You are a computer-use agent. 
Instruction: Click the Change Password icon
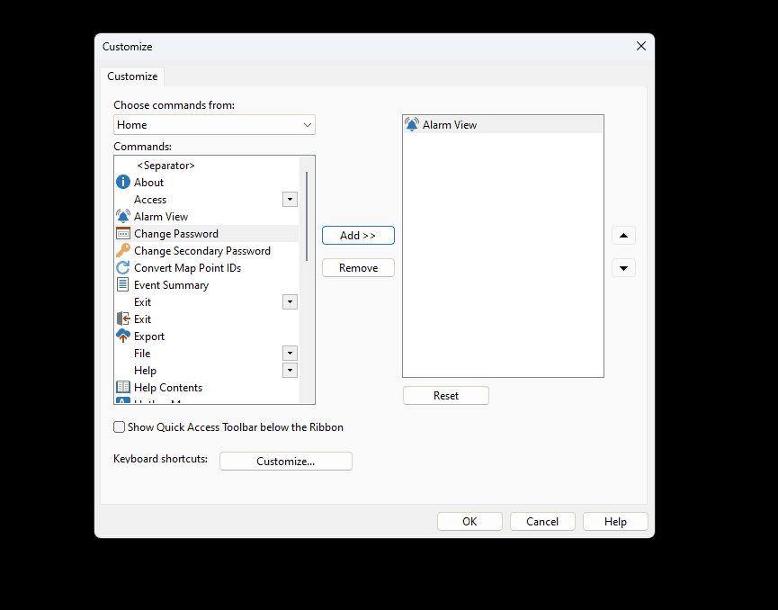123,233
